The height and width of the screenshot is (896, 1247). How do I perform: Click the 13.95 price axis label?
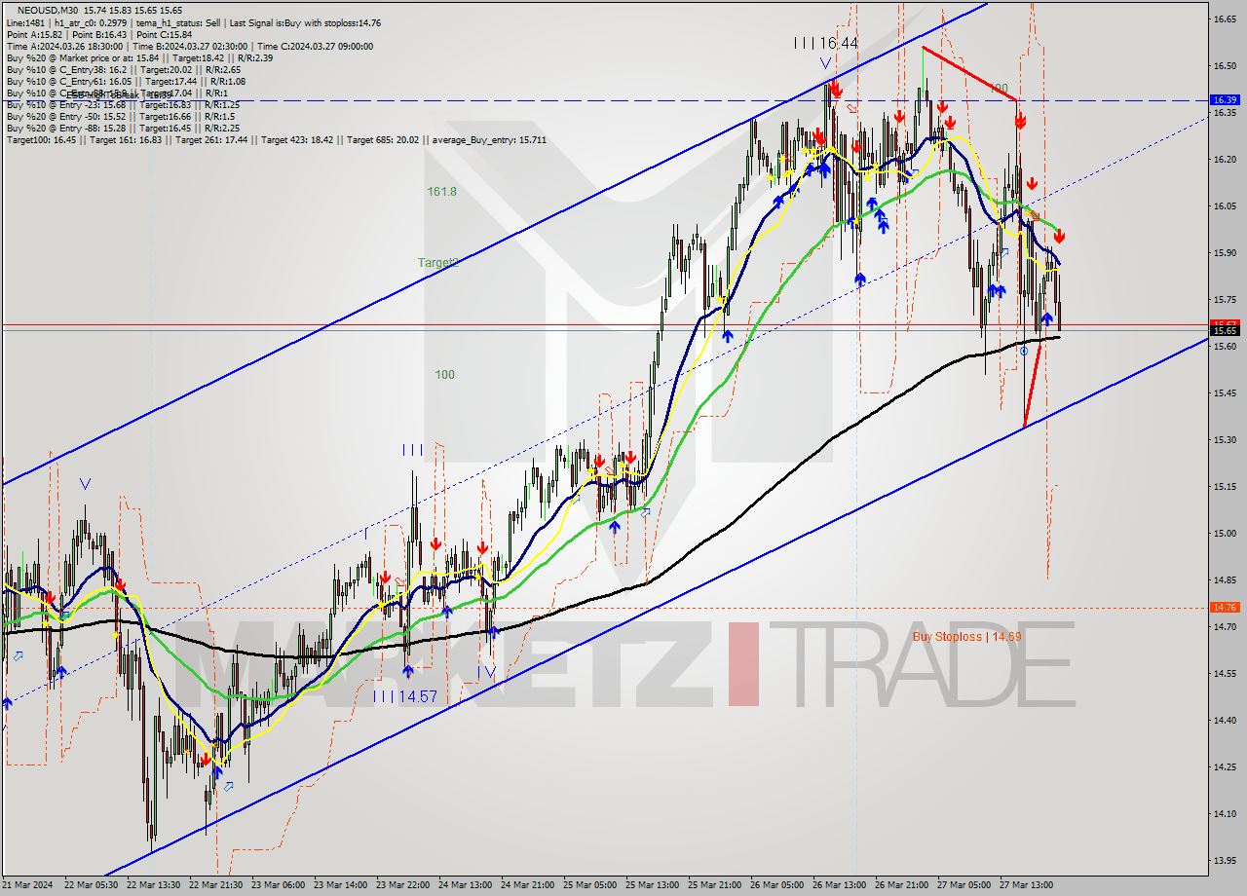tap(1224, 860)
